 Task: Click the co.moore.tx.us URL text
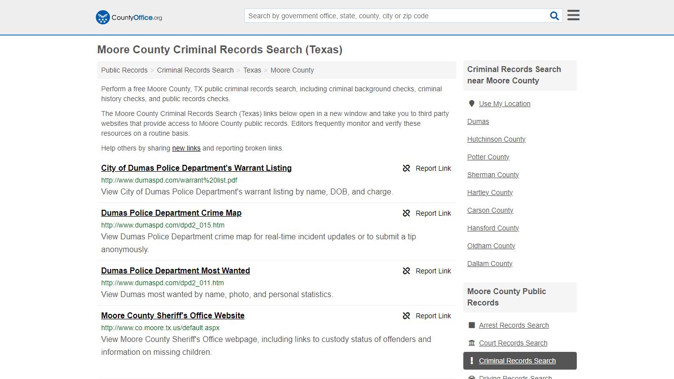[160, 328]
